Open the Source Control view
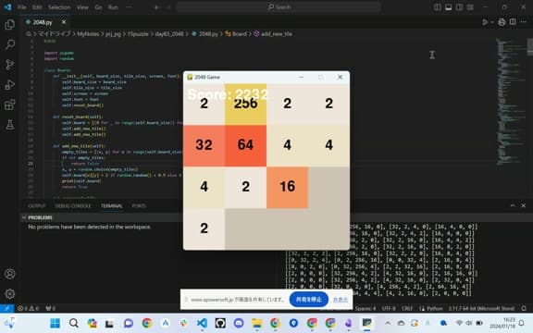Image resolution: width=533 pixels, height=333 pixels. 10,64
